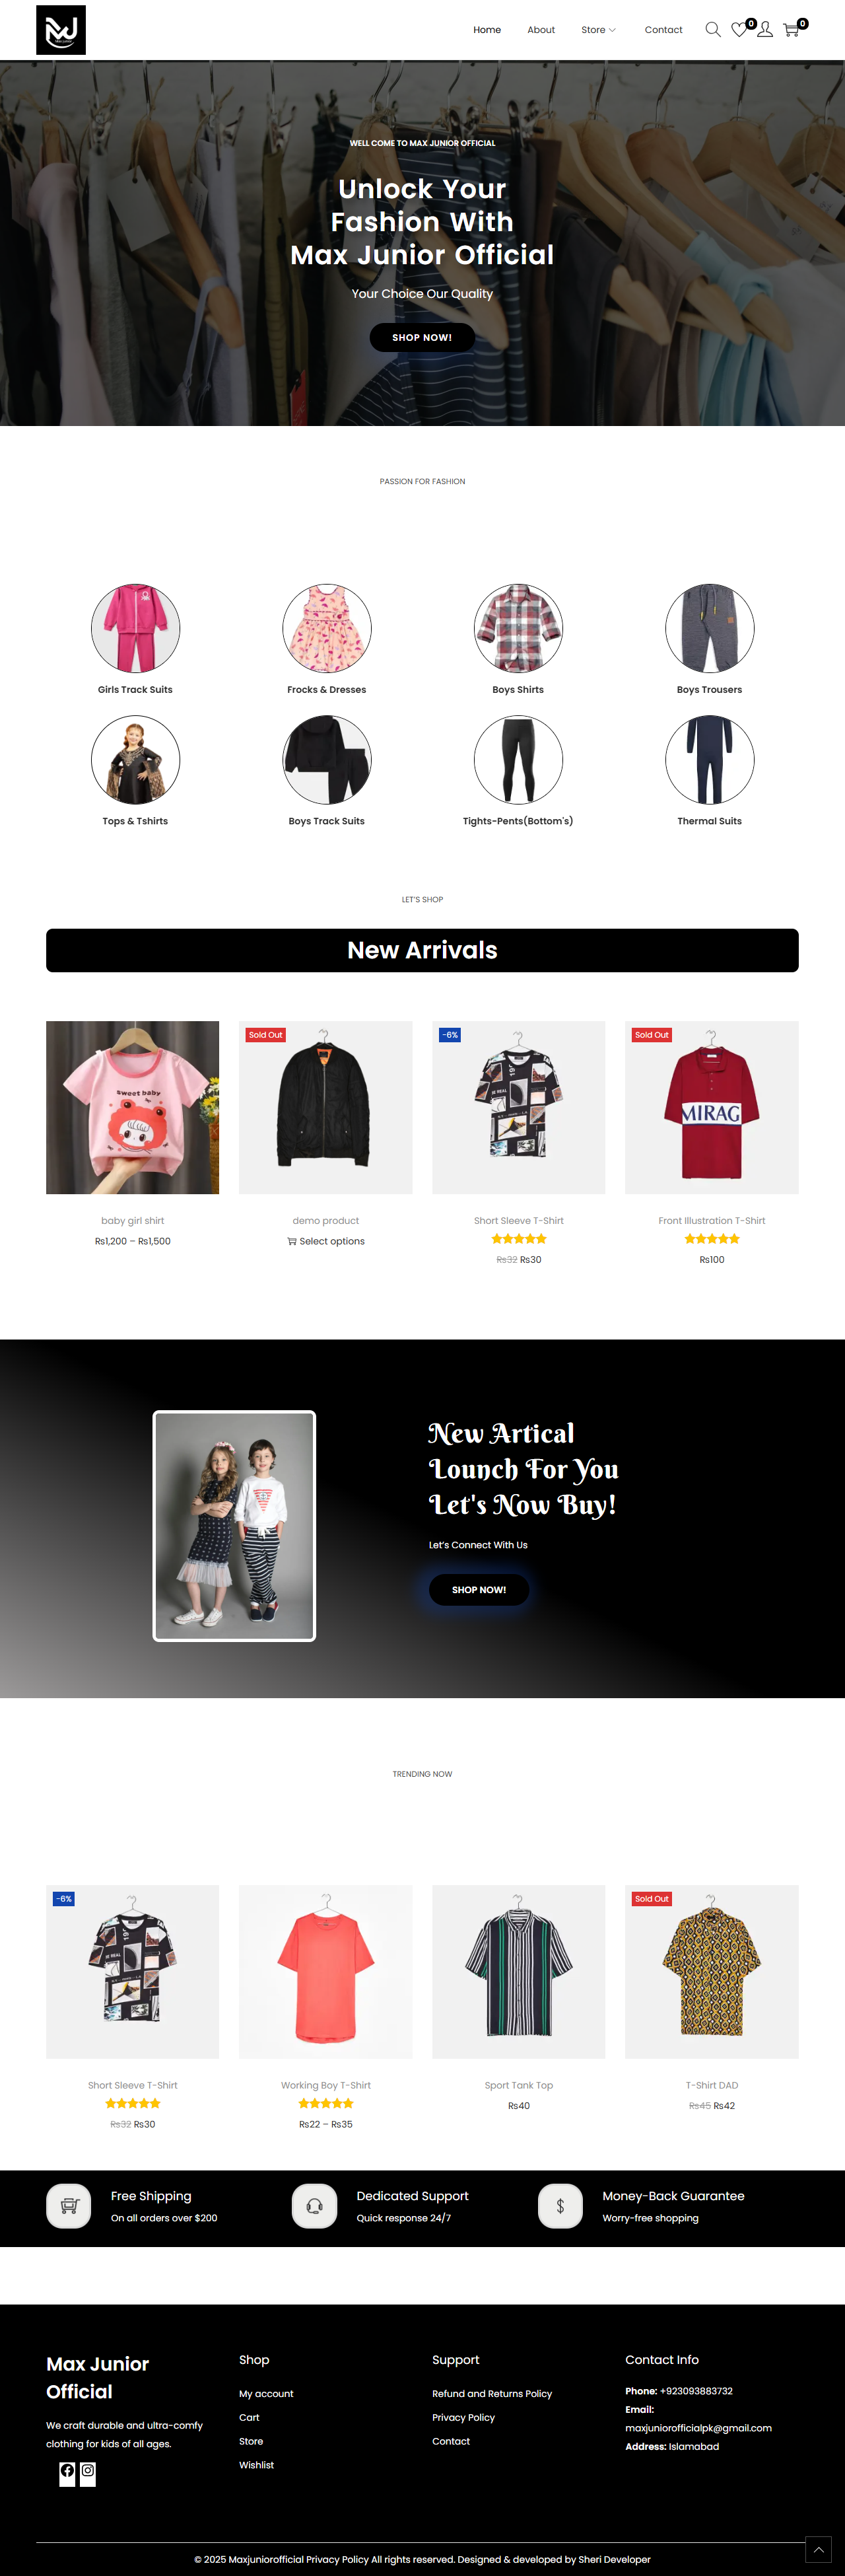Open the baby girl shirt product image
The height and width of the screenshot is (2576, 845).
pyautogui.click(x=132, y=1107)
